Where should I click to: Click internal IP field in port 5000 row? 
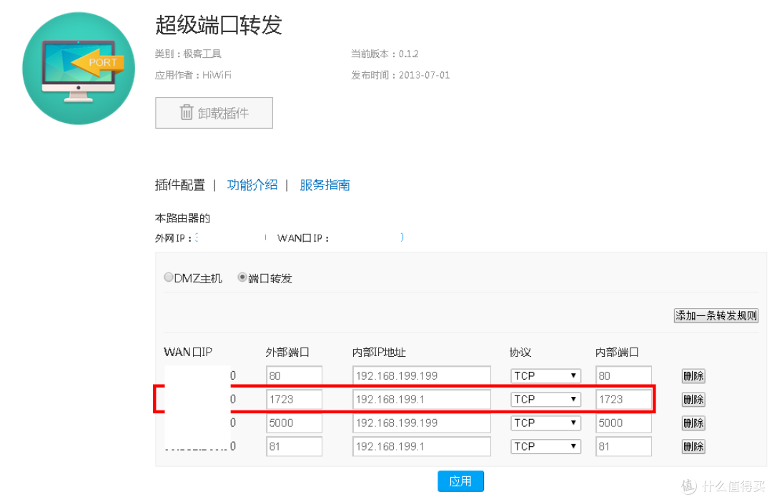422,423
